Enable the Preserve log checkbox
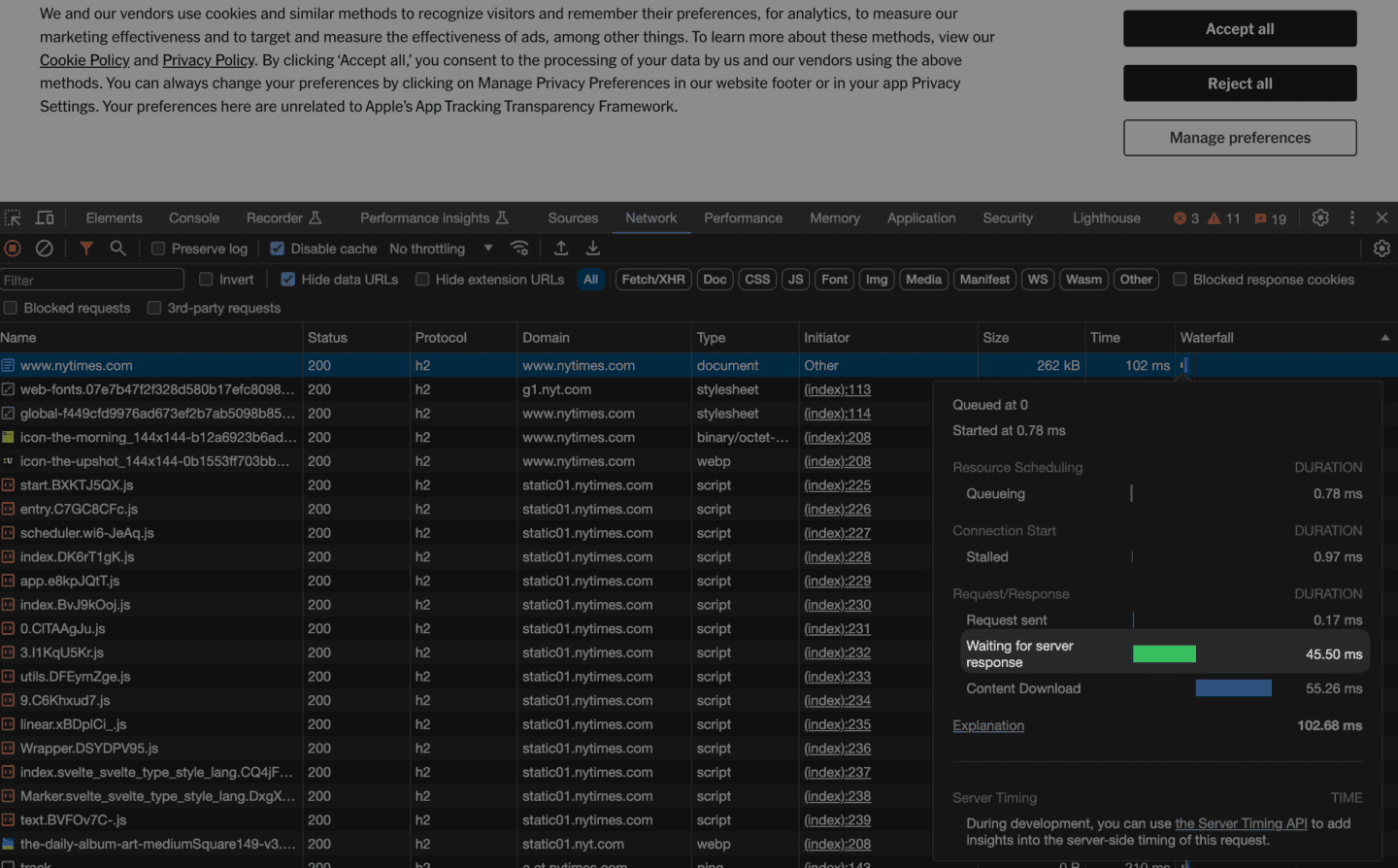 point(158,249)
